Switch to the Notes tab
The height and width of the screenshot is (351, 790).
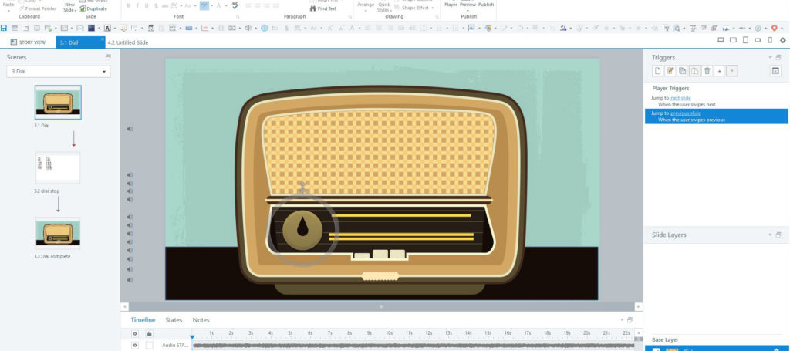201,320
